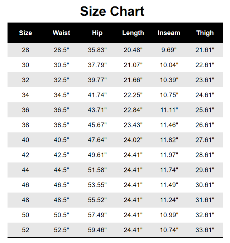This screenshot has height=243, width=230.
Task: Click the size 28 row label
Action: coord(25,50)
